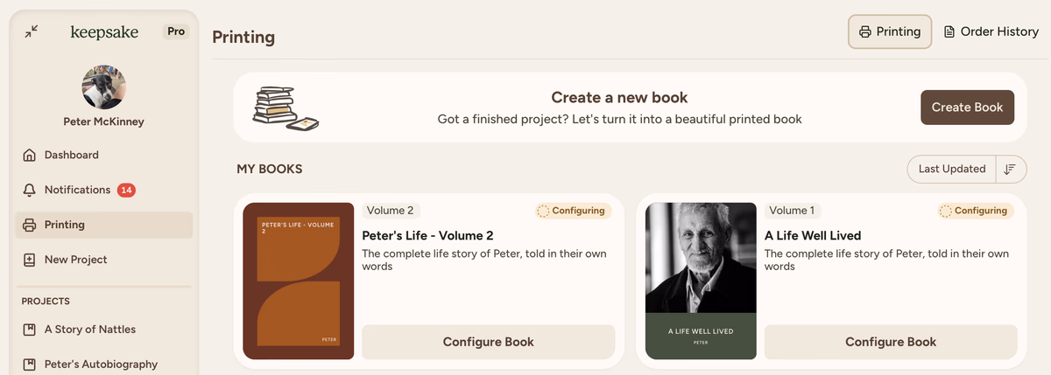Click the Pro plan badge
This screenshot has height=375, width=1051.
[x=176, y=31]
